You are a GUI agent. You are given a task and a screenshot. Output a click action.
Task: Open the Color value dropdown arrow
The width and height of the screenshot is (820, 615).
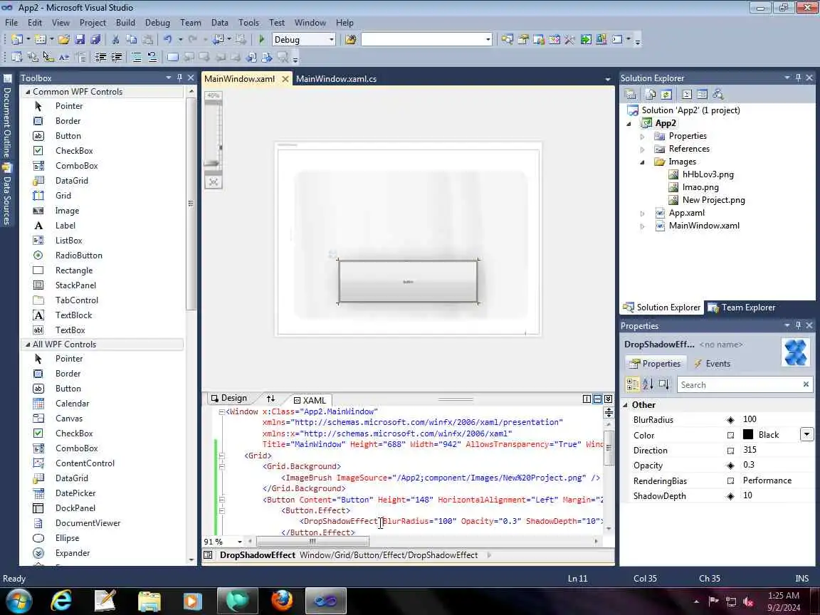coord(806,435)
